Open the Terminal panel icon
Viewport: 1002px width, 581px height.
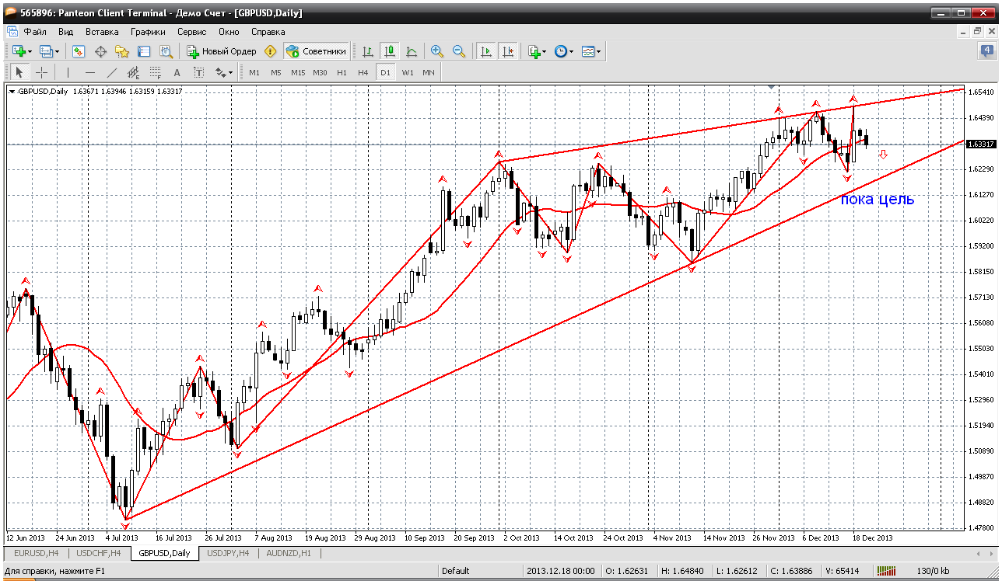click(x=144, y=51)
